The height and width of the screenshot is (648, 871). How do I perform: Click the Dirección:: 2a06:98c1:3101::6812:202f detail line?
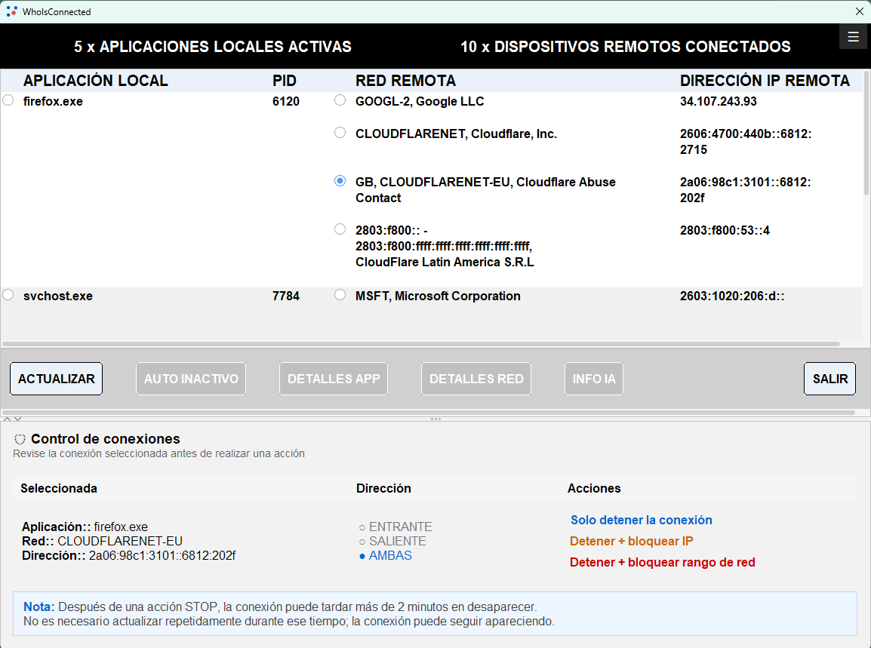(129, 555)
